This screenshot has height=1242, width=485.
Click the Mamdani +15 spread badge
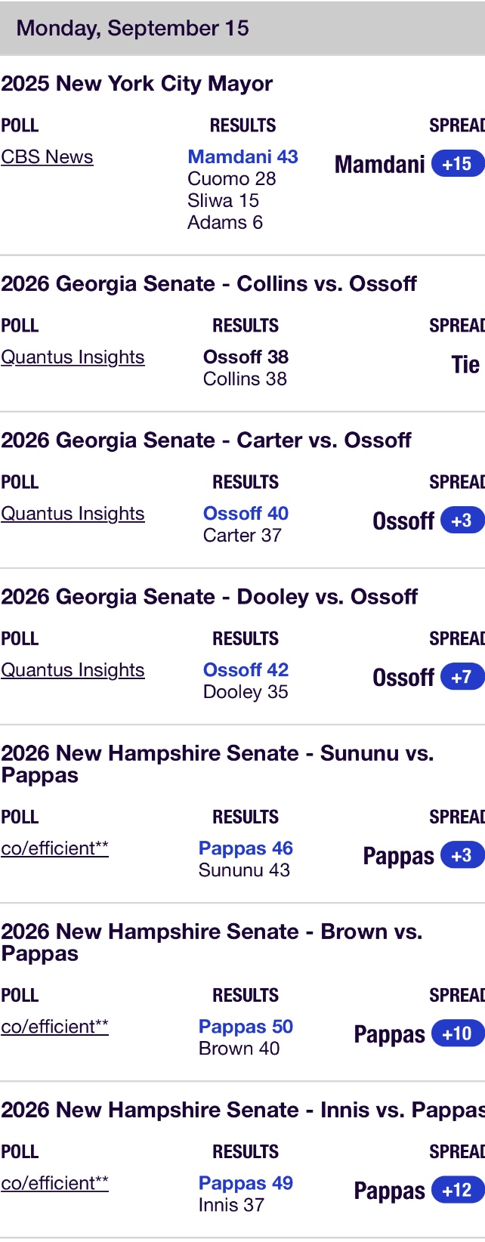458,164
